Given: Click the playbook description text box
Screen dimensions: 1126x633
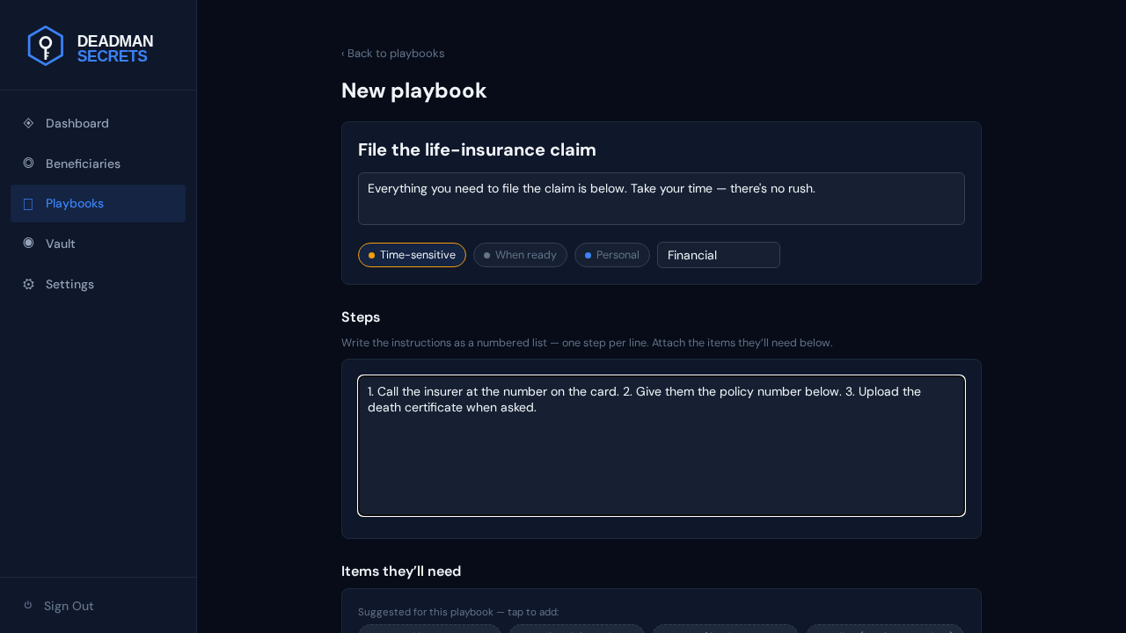Looking at the screenshot, I should pyautogui.click(x=662, y=199).
